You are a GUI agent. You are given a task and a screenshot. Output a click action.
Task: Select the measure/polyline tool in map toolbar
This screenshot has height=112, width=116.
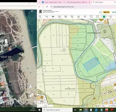[x=46, y=17]
